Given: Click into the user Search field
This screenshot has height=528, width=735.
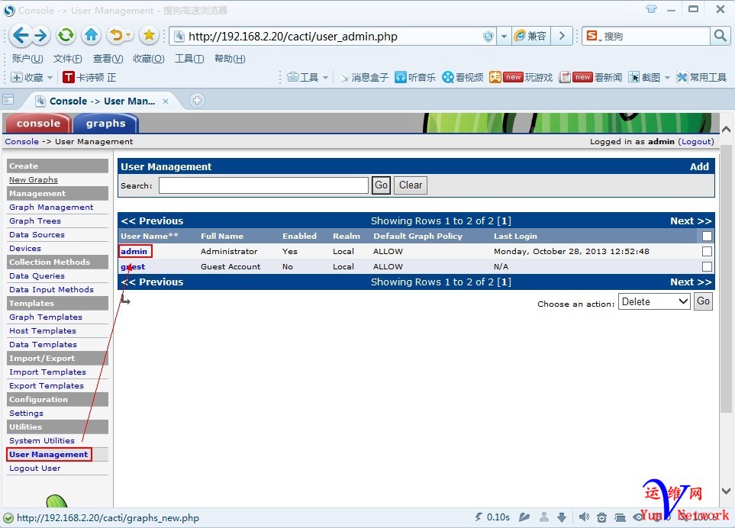Looking at the screenshot, I should (263, 185).
